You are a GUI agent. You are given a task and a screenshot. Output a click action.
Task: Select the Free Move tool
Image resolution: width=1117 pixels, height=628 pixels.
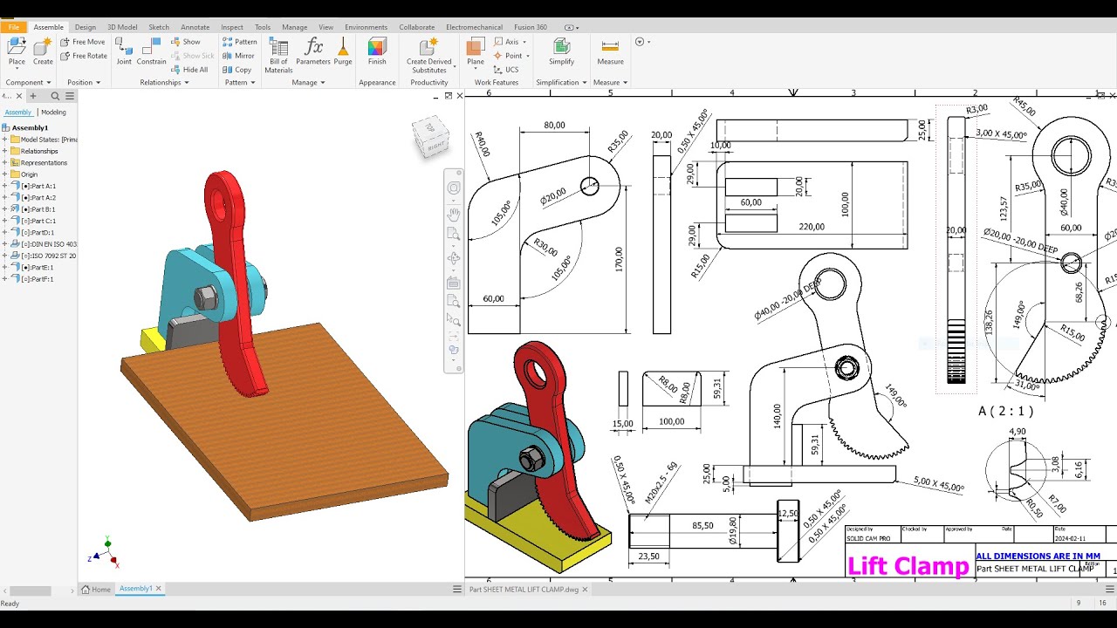(83, 42)
